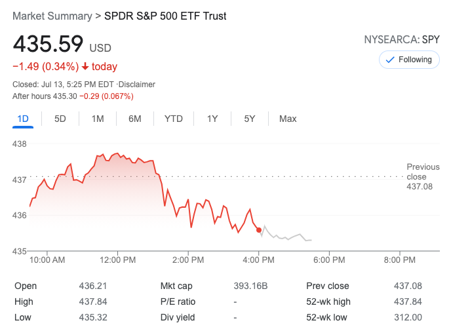Switch to the 5D chart tab
Viewport: 451px width, 331px height.
pos(60,119)
